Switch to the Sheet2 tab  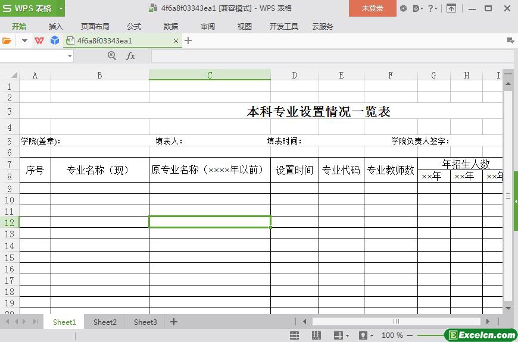[x=105, y=322]
